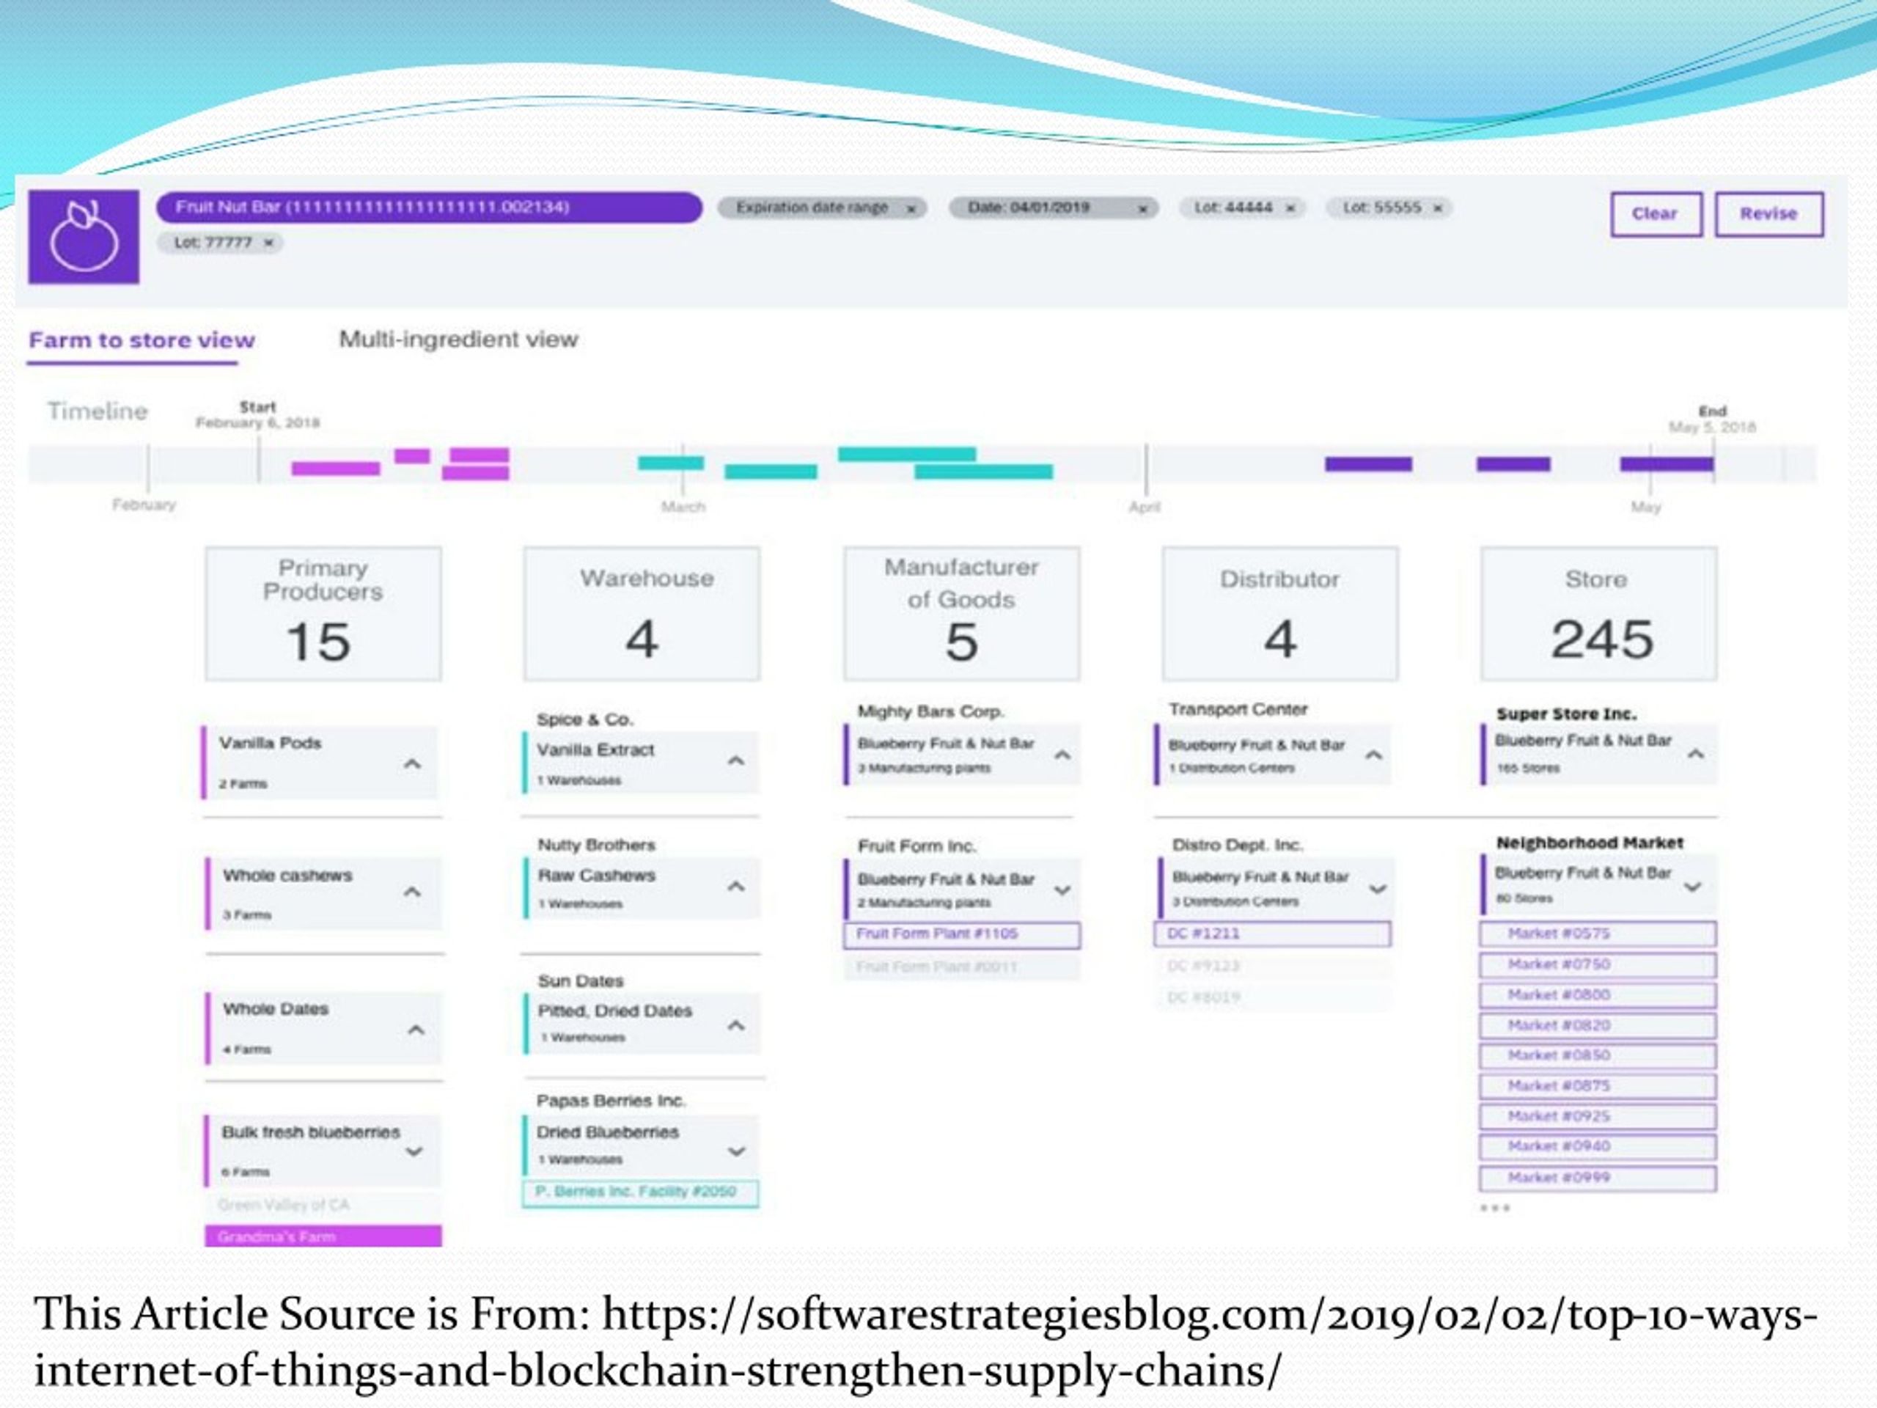Click the Revise button
The image size is (1877, 1408).
(1768, 214)
